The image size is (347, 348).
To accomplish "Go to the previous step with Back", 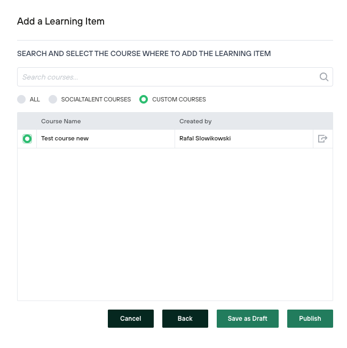I will [x=185, y=319].
